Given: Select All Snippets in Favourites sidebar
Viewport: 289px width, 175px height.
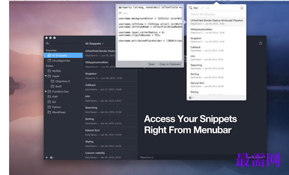Looking at the screenshot, I should pos(63,55).
